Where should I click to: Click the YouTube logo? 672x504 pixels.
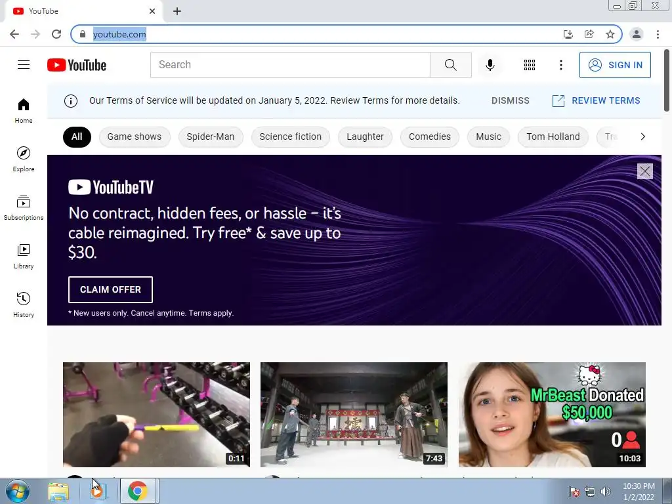[77, 65]
